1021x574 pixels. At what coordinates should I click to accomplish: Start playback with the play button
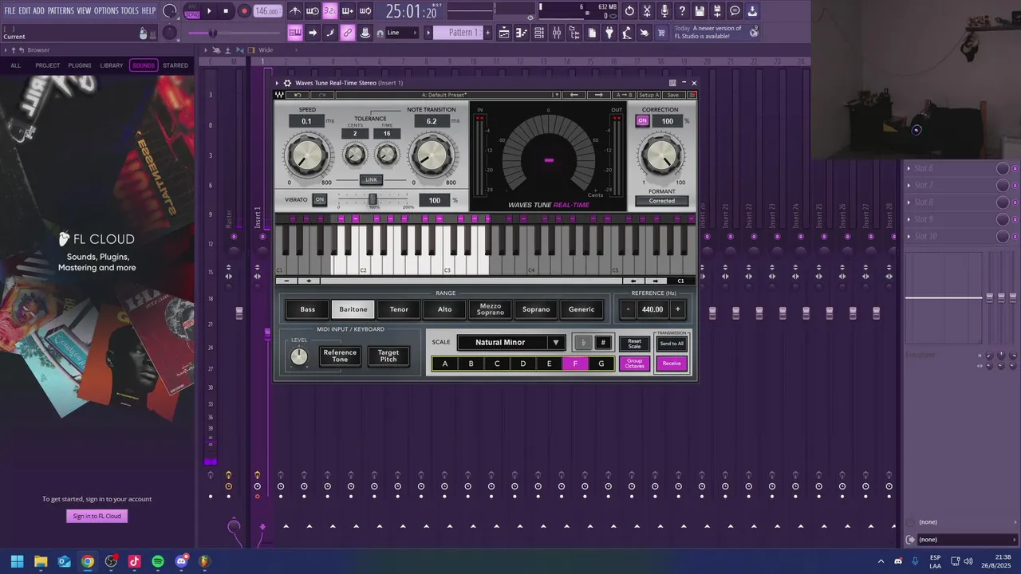click(209, 11)
